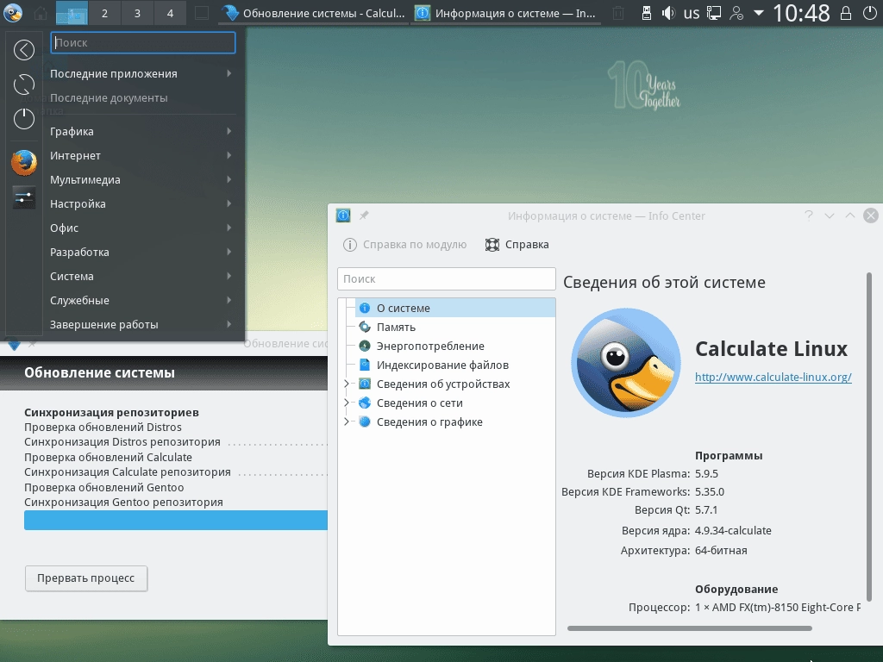Screen dimensions: 883x662
Task: Open the user switcher tray icon
Action: (x=736, y=12)
